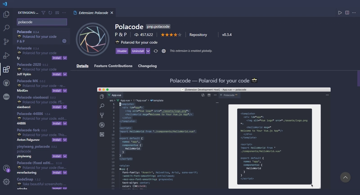The width and height of the screenshot is (360, 195).
Task: Select CodeSnap extension in results
Action: tap(41, 183)
